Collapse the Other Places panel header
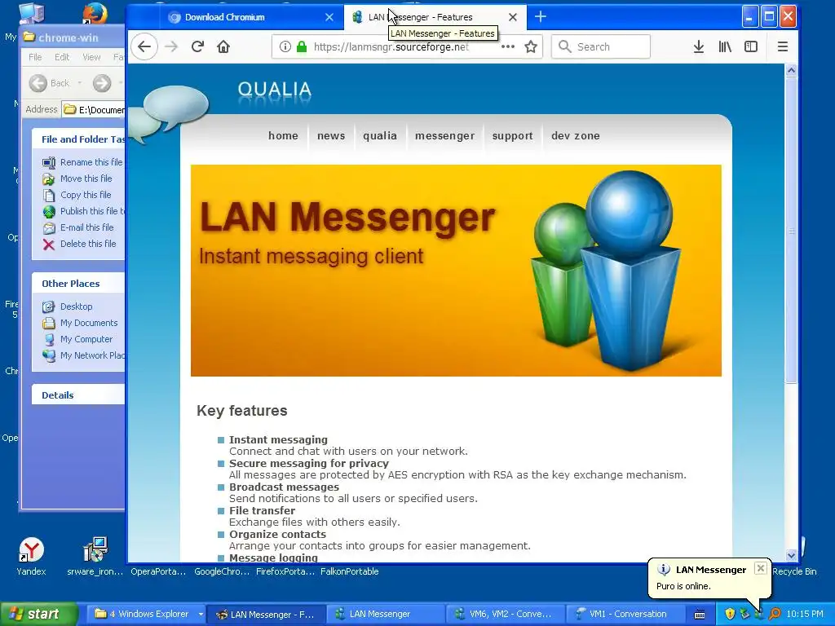The width and height of the screenshot is (835, 626). [79, 284]
